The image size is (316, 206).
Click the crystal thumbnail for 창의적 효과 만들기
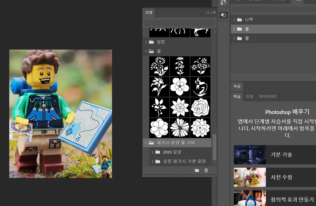pyautogui.click(x=250, y=198)
